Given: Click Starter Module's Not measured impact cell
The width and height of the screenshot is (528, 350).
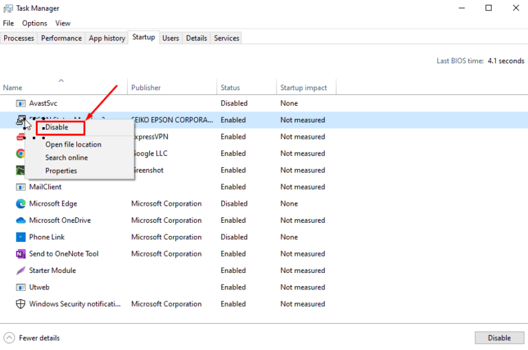Looking at the screenshot, I should 302,270.
